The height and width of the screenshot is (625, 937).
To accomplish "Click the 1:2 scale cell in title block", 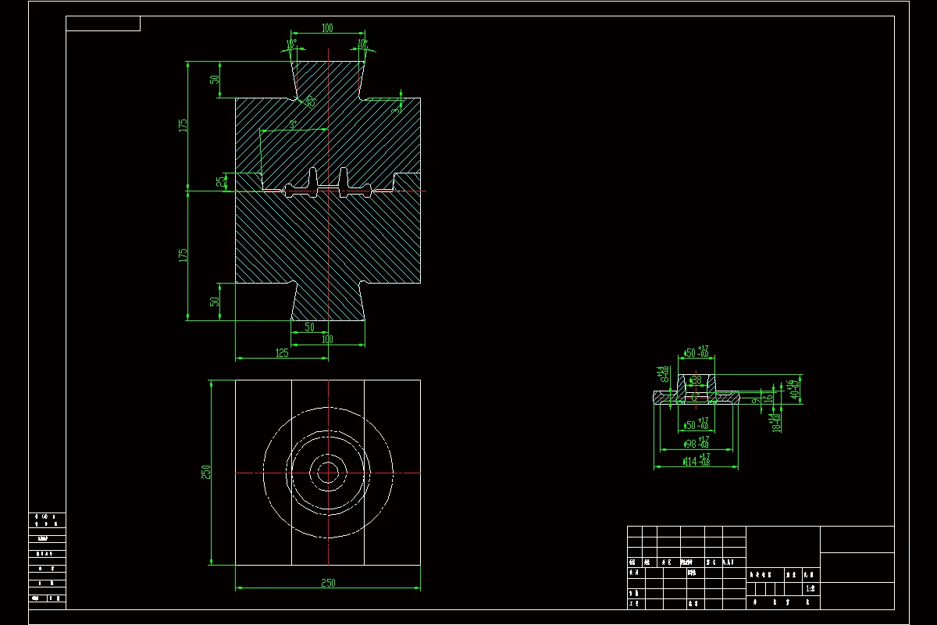I will point(810,591).
